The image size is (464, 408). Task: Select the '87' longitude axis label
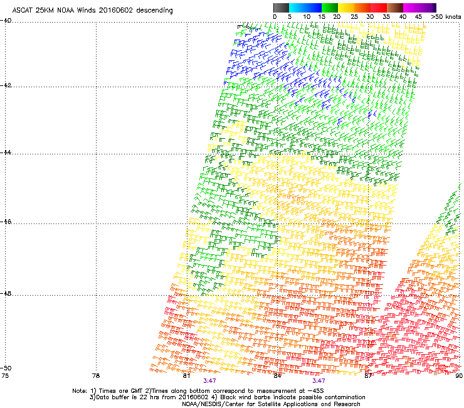(368, 376)
